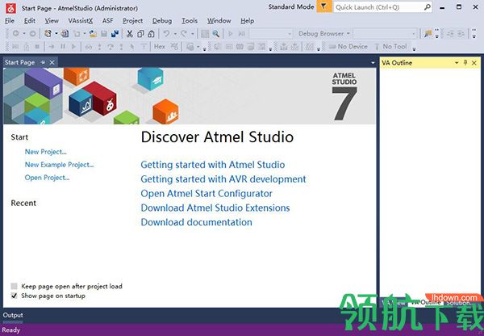Click the Hex display toolbar button
This screenshot has width=484, height=336.
pyautogui.click(x=160, y=46)
